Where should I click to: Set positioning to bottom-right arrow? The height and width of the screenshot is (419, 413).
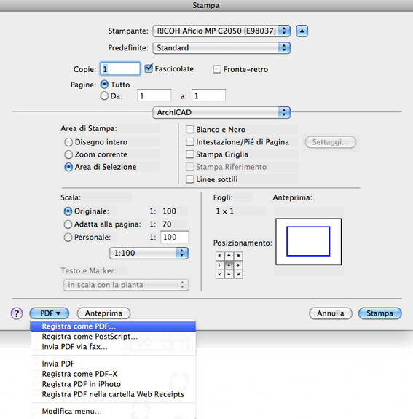[x=238, y=274]
